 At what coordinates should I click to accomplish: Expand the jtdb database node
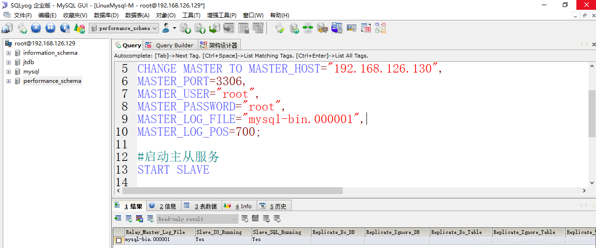pyautogui.click(x=8, y=62)
